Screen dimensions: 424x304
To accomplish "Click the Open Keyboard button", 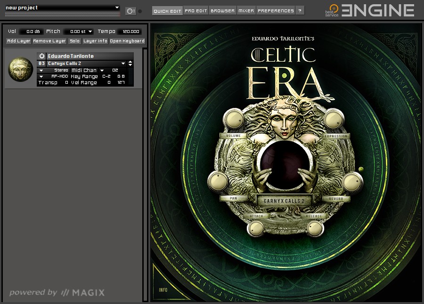I will (127, 41).
